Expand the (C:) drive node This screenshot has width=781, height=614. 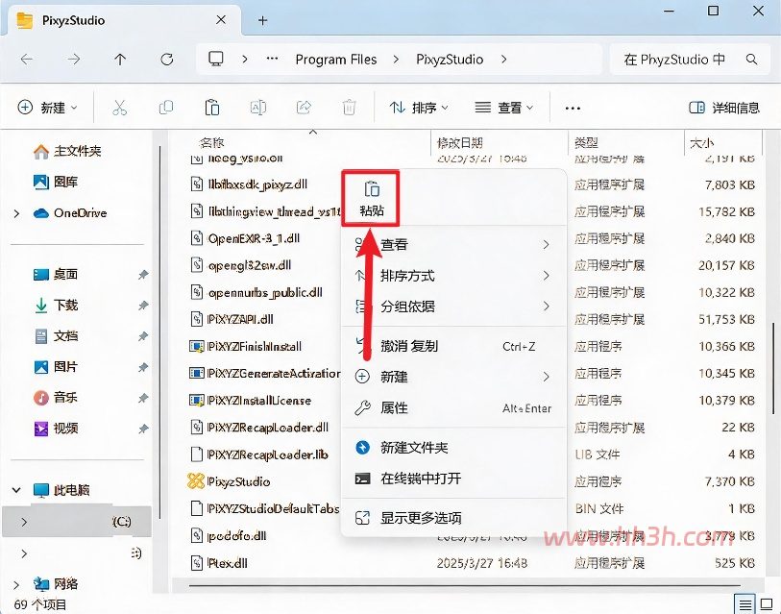coord(23,522)
